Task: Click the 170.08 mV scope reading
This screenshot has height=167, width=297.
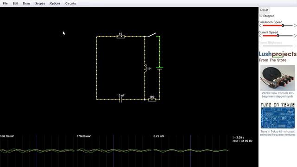Action: (x=84, y=136)
